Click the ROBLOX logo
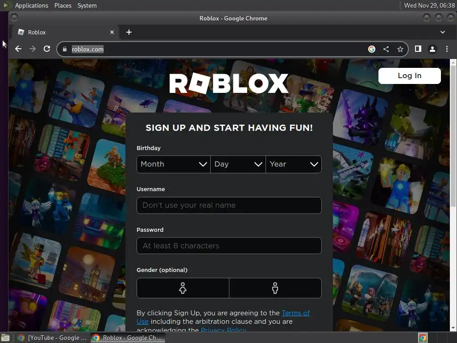This screenshot has width=457, height=343. [x=229, y=84]
